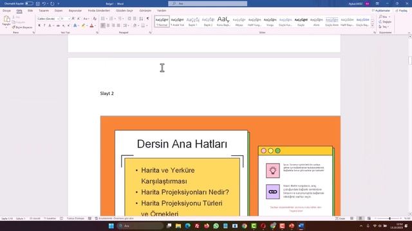Apply strikethrough formatting

58,26
